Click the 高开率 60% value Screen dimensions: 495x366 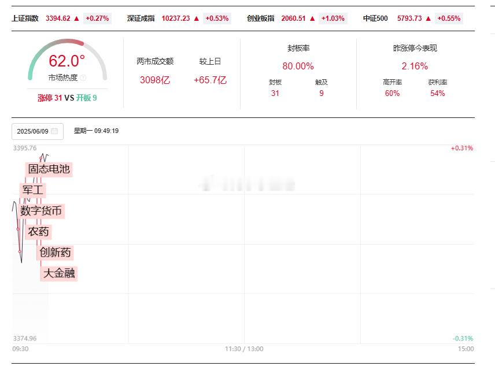point(393,94)
